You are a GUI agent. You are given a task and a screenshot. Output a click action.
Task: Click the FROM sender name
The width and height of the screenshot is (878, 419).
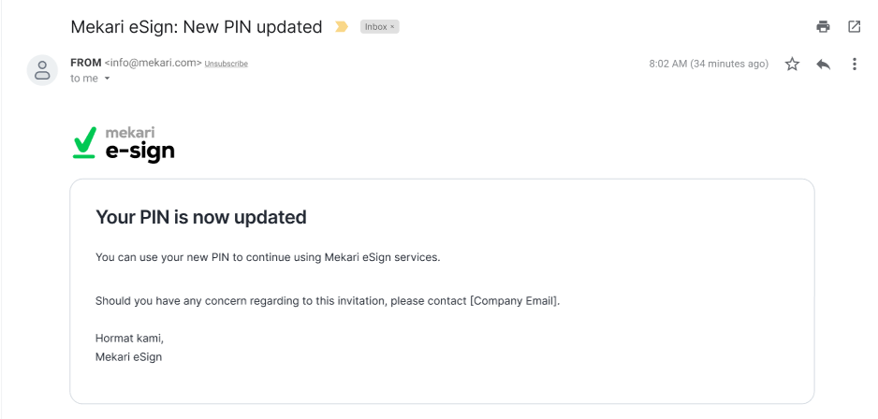pyautogui.click(x=86, y=63)
